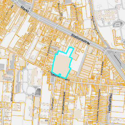Click the "Textielstraat" street label
This screenshot has width=125, height=125.
[x=110, y=103]
